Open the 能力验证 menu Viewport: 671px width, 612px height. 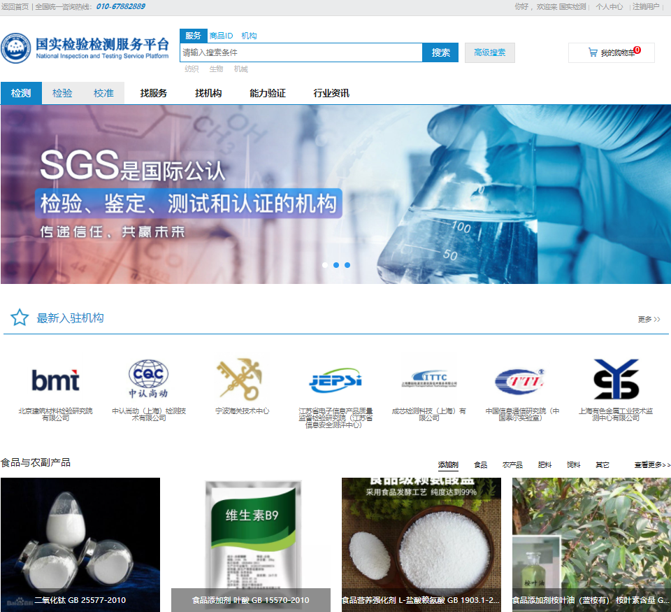point(268,93)
